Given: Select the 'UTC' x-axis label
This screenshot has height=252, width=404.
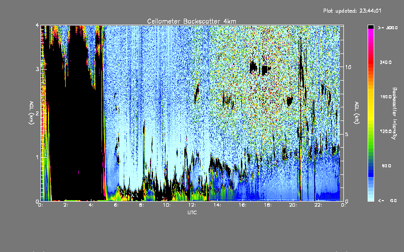Looking at the screenshot, I should click(x=192, y=212).
